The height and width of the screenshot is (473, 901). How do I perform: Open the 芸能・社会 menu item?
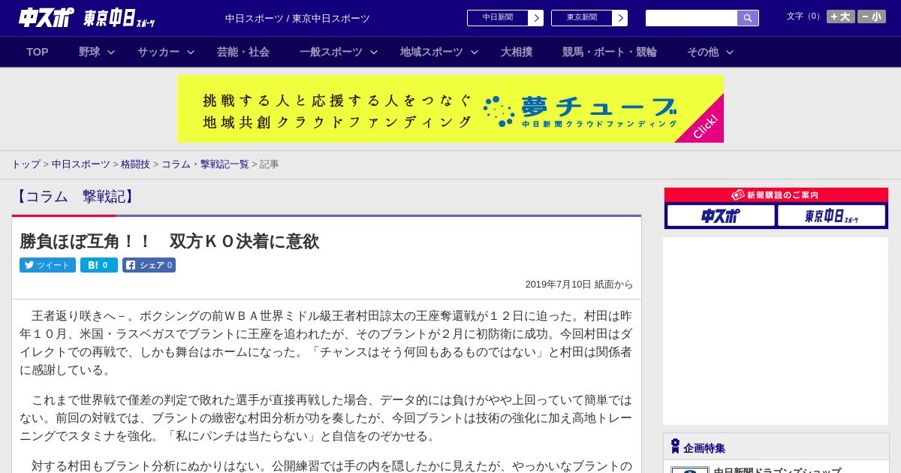pyautogui.click(x=243, y=52)
